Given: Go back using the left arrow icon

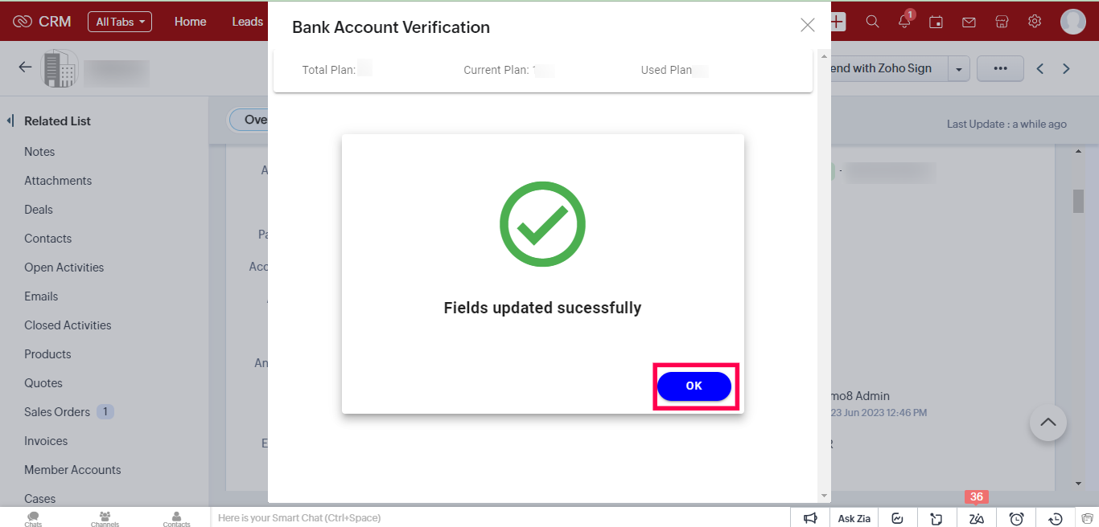Looking at the screenshot, I should pos(25,67).
